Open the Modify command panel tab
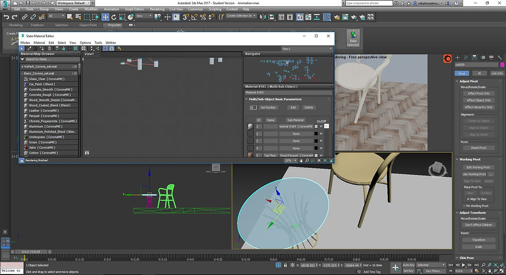Screen dimensions: 506x275 466,57
